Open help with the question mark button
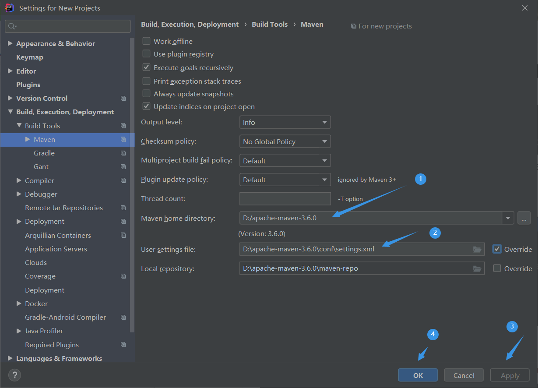 coord(15,375)
